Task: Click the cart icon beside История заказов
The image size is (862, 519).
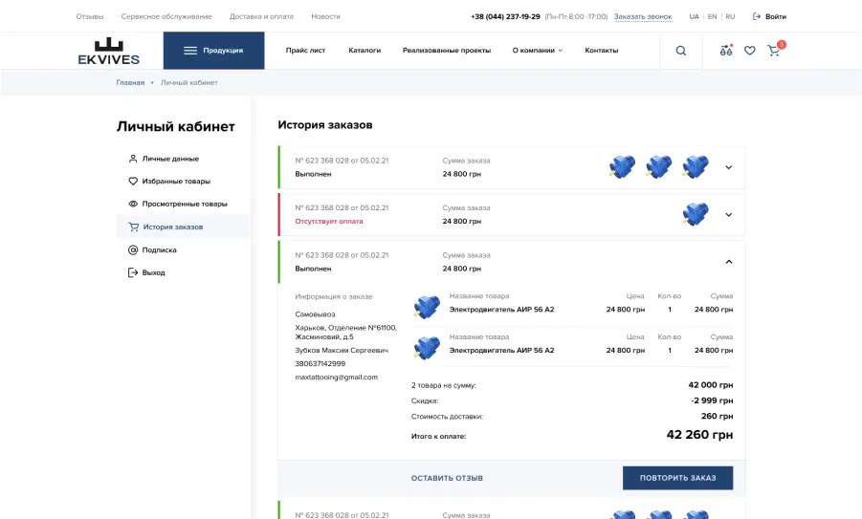Action: point(134,227)
